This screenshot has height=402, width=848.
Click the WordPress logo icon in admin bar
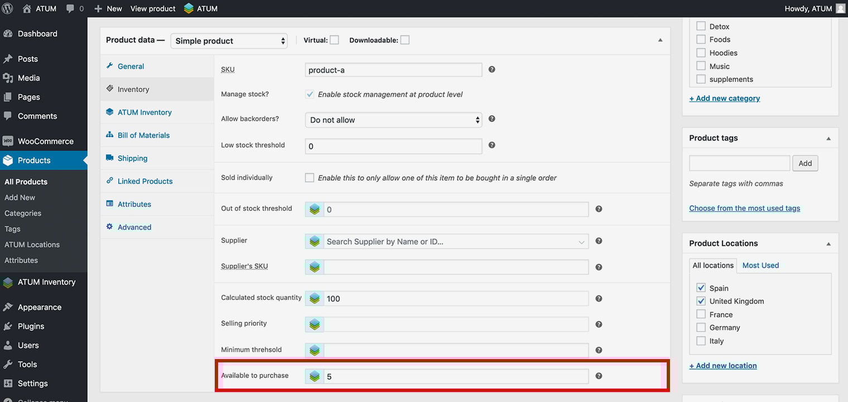(8, 8)
